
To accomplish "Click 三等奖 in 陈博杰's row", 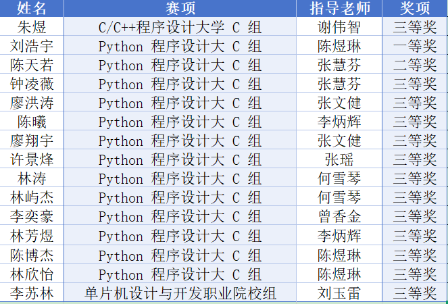I will [415, 255].
